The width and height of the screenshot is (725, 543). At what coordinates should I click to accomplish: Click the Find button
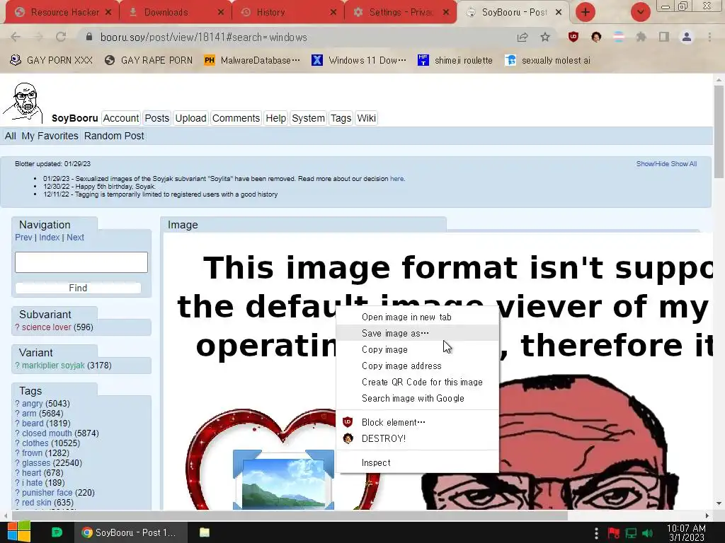pyautogui.click(x=78, y=288)
